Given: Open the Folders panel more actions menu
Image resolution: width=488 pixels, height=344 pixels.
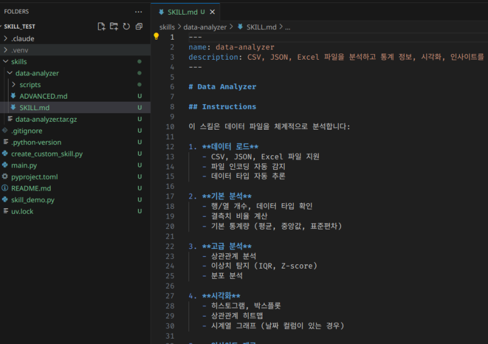Looking at the screenshot, I should pyautogui.click(x=139, y=11).
